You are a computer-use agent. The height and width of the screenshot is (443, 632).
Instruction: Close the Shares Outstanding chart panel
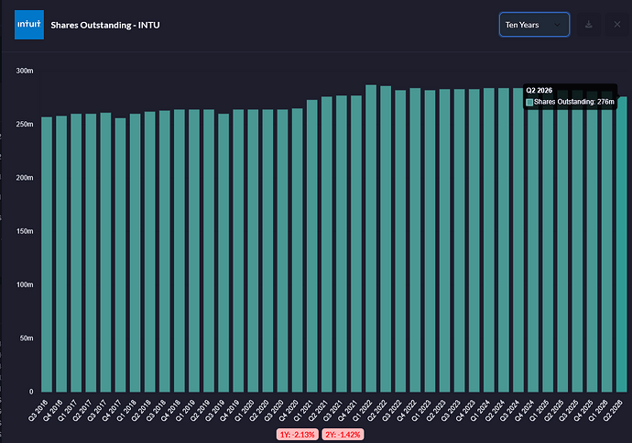(x=617, y=25)
